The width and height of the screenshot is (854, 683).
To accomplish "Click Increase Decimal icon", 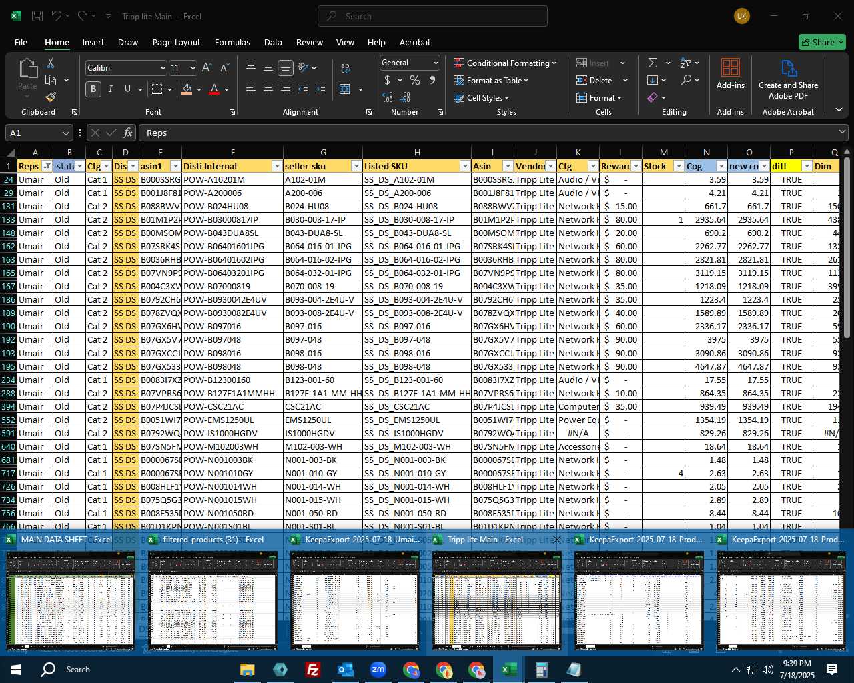I will pos(388,97).
